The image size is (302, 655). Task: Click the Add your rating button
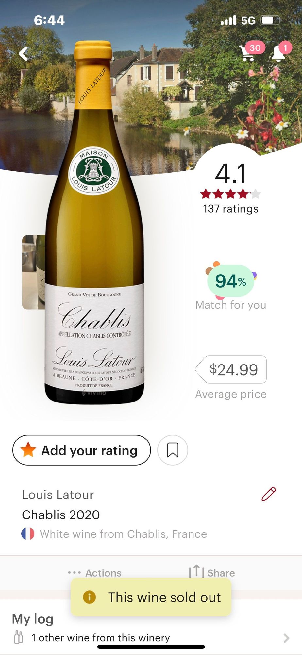click(x=82, y=450)
